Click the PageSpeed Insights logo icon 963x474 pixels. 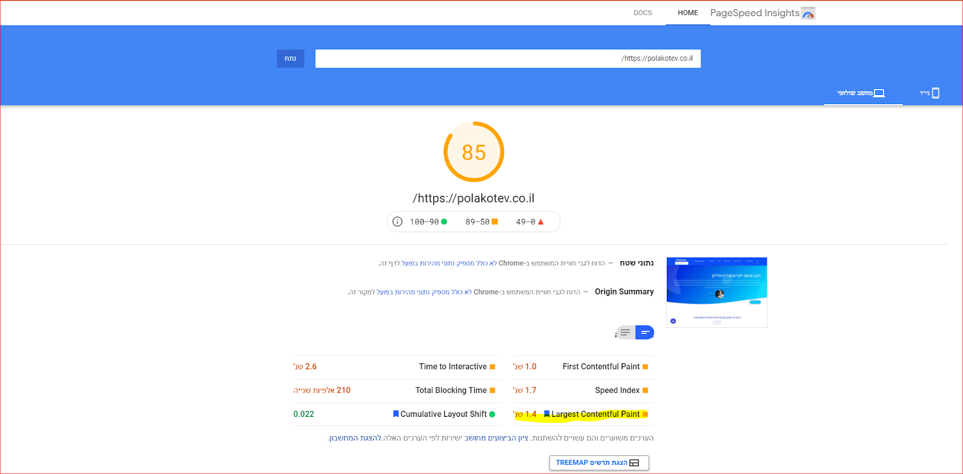(808, 13)
